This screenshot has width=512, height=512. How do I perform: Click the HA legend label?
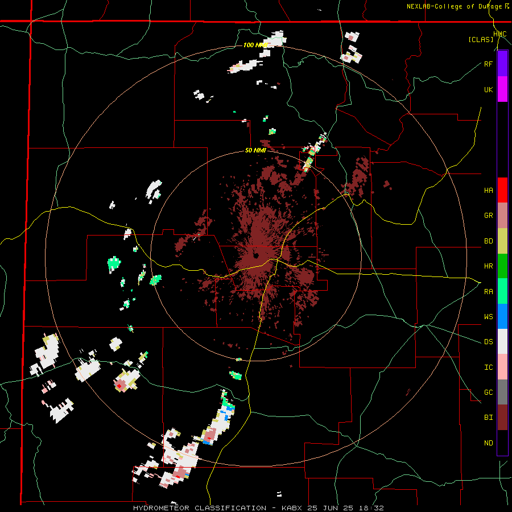tap(488, 190)
